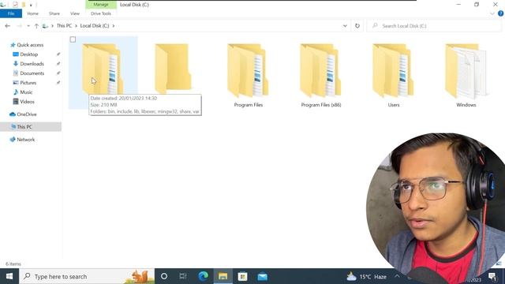Open Microsoft Store from the taskbar

click(x=242, y=276)
